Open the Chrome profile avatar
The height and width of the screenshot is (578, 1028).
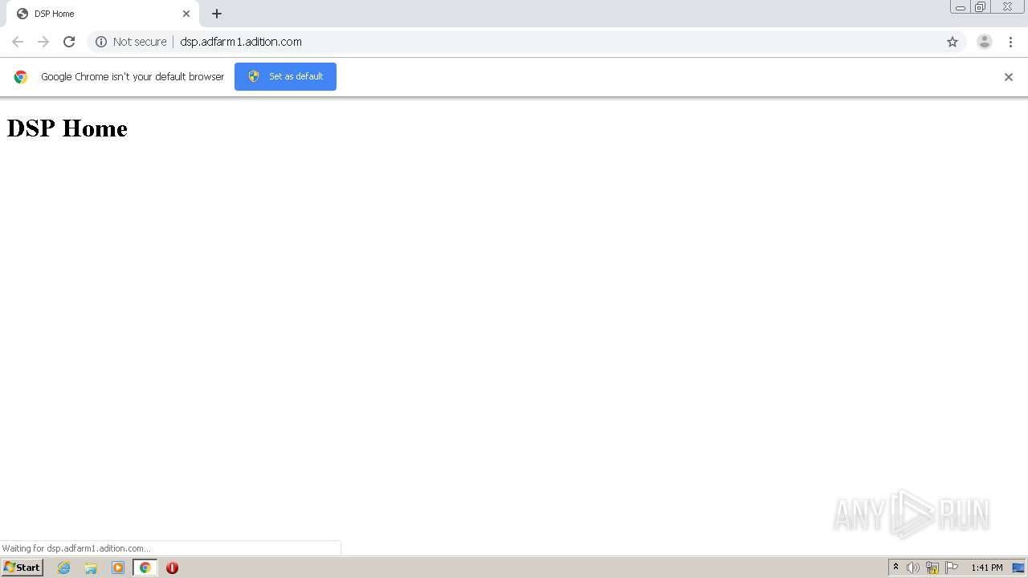985,42
